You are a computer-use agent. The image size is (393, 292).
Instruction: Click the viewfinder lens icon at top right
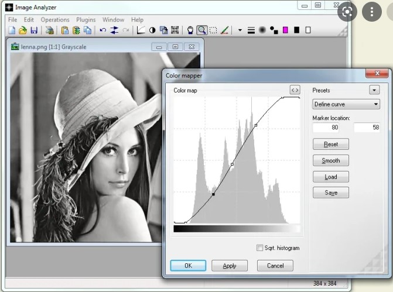pyautogui.click(x=347, y=12)
